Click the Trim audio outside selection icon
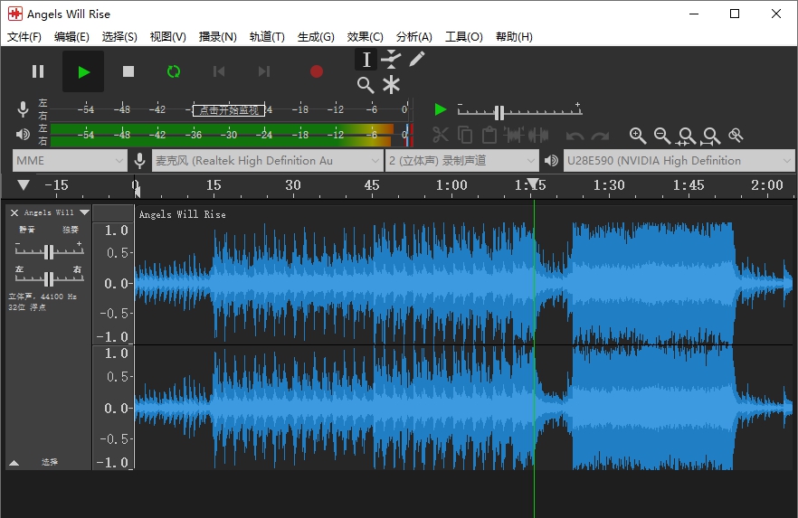This screenshot has height=518, width=798. pos(514,135)
